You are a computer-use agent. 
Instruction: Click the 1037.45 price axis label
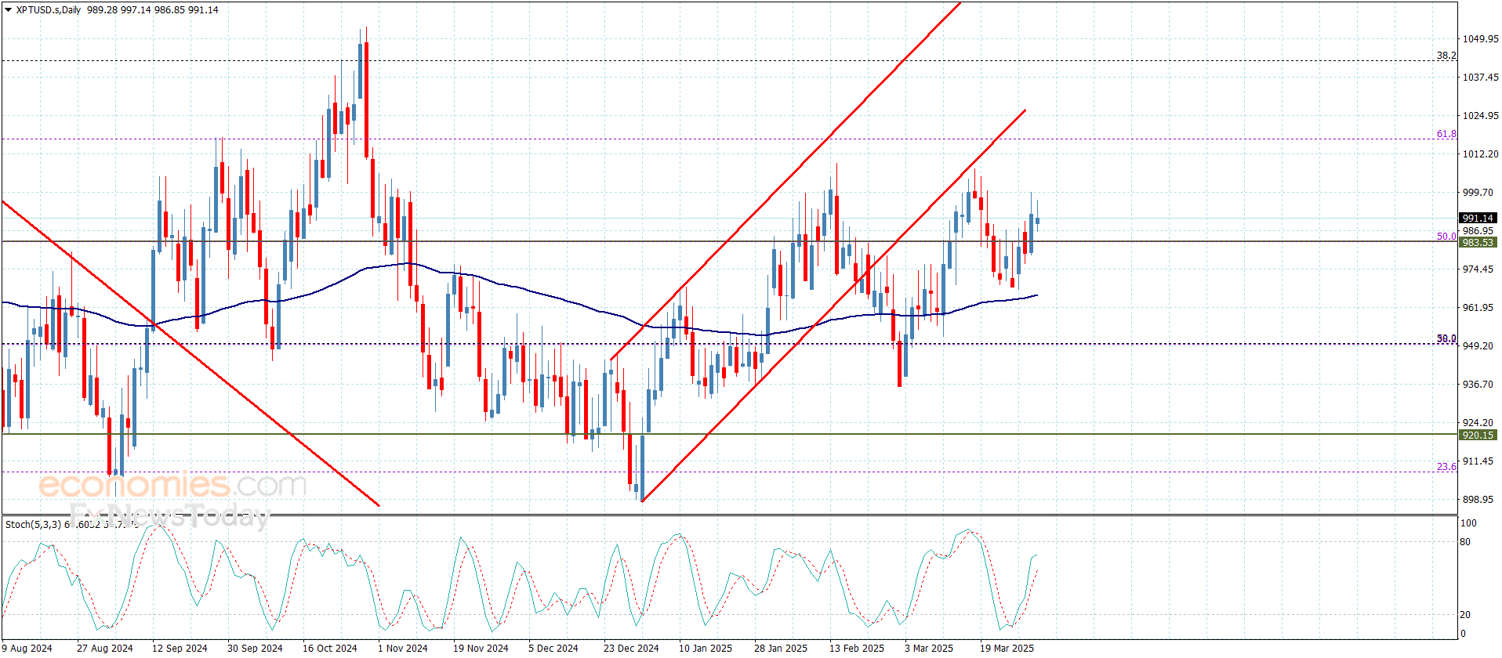tap(1480, 78)
